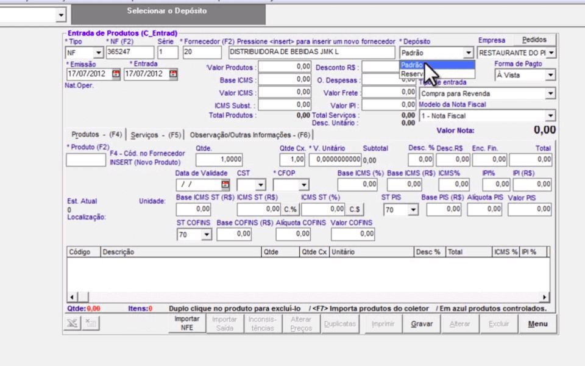
Task: Open the ST COFINS dropdown
Action: [x=207, y=234]
